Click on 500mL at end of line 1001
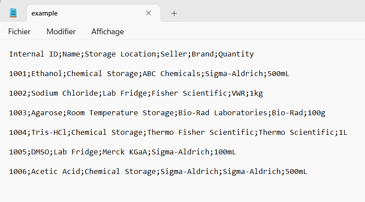The image size is (365, 202). tap(278, 74)
